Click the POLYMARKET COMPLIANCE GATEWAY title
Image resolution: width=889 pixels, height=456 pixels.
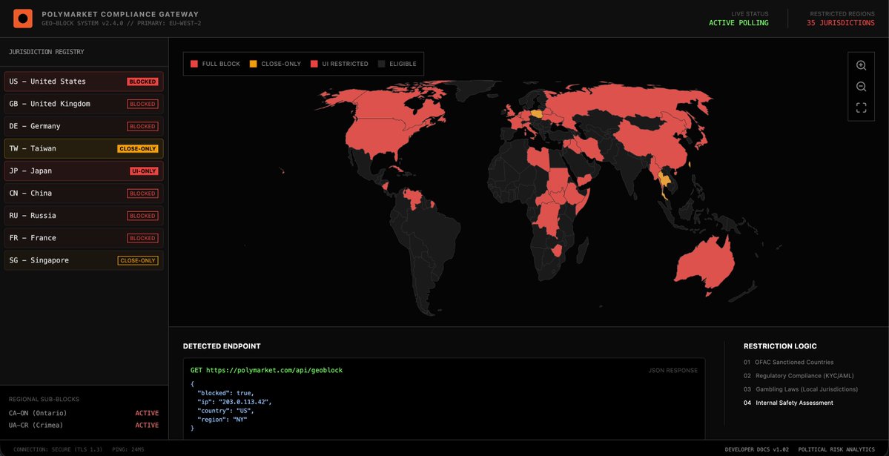(x=120, y=14)
